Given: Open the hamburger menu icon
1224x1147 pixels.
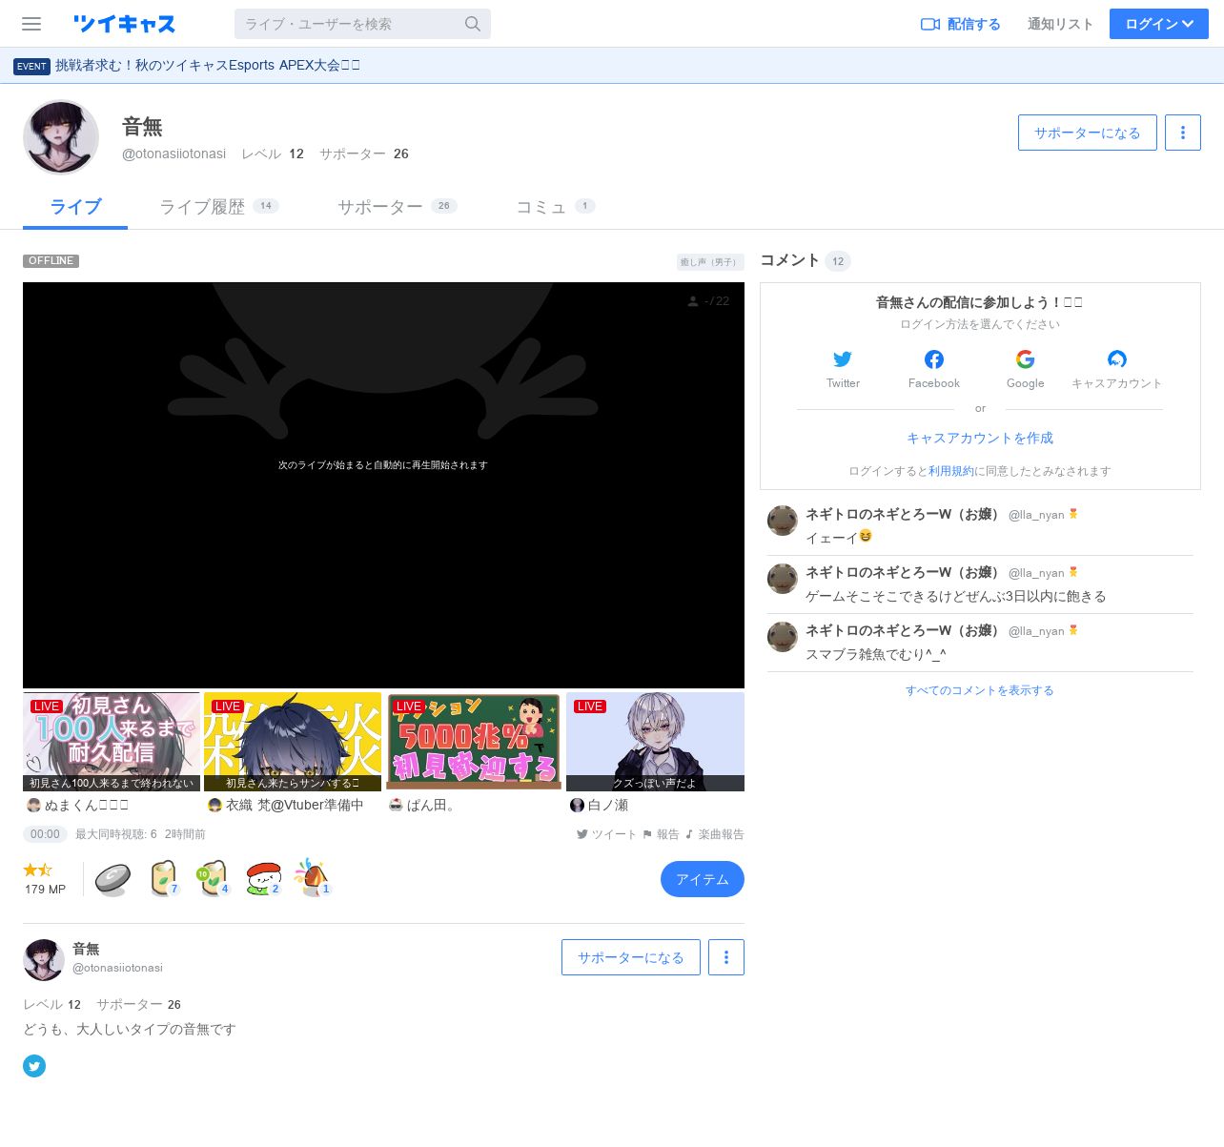Looking at the screenshot, I should tap(31, 24).
